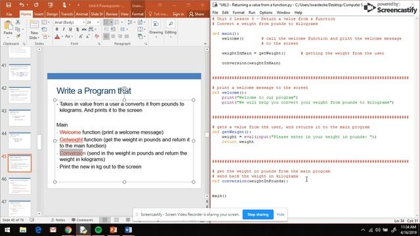Open the Comments pane from status bar
420x236 pixels.
click(82, 220)
